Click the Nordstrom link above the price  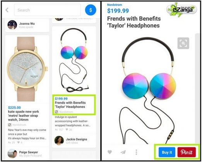pos(115,5)
